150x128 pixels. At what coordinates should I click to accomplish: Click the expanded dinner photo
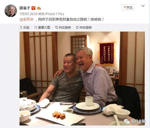(x=82, y=78)
